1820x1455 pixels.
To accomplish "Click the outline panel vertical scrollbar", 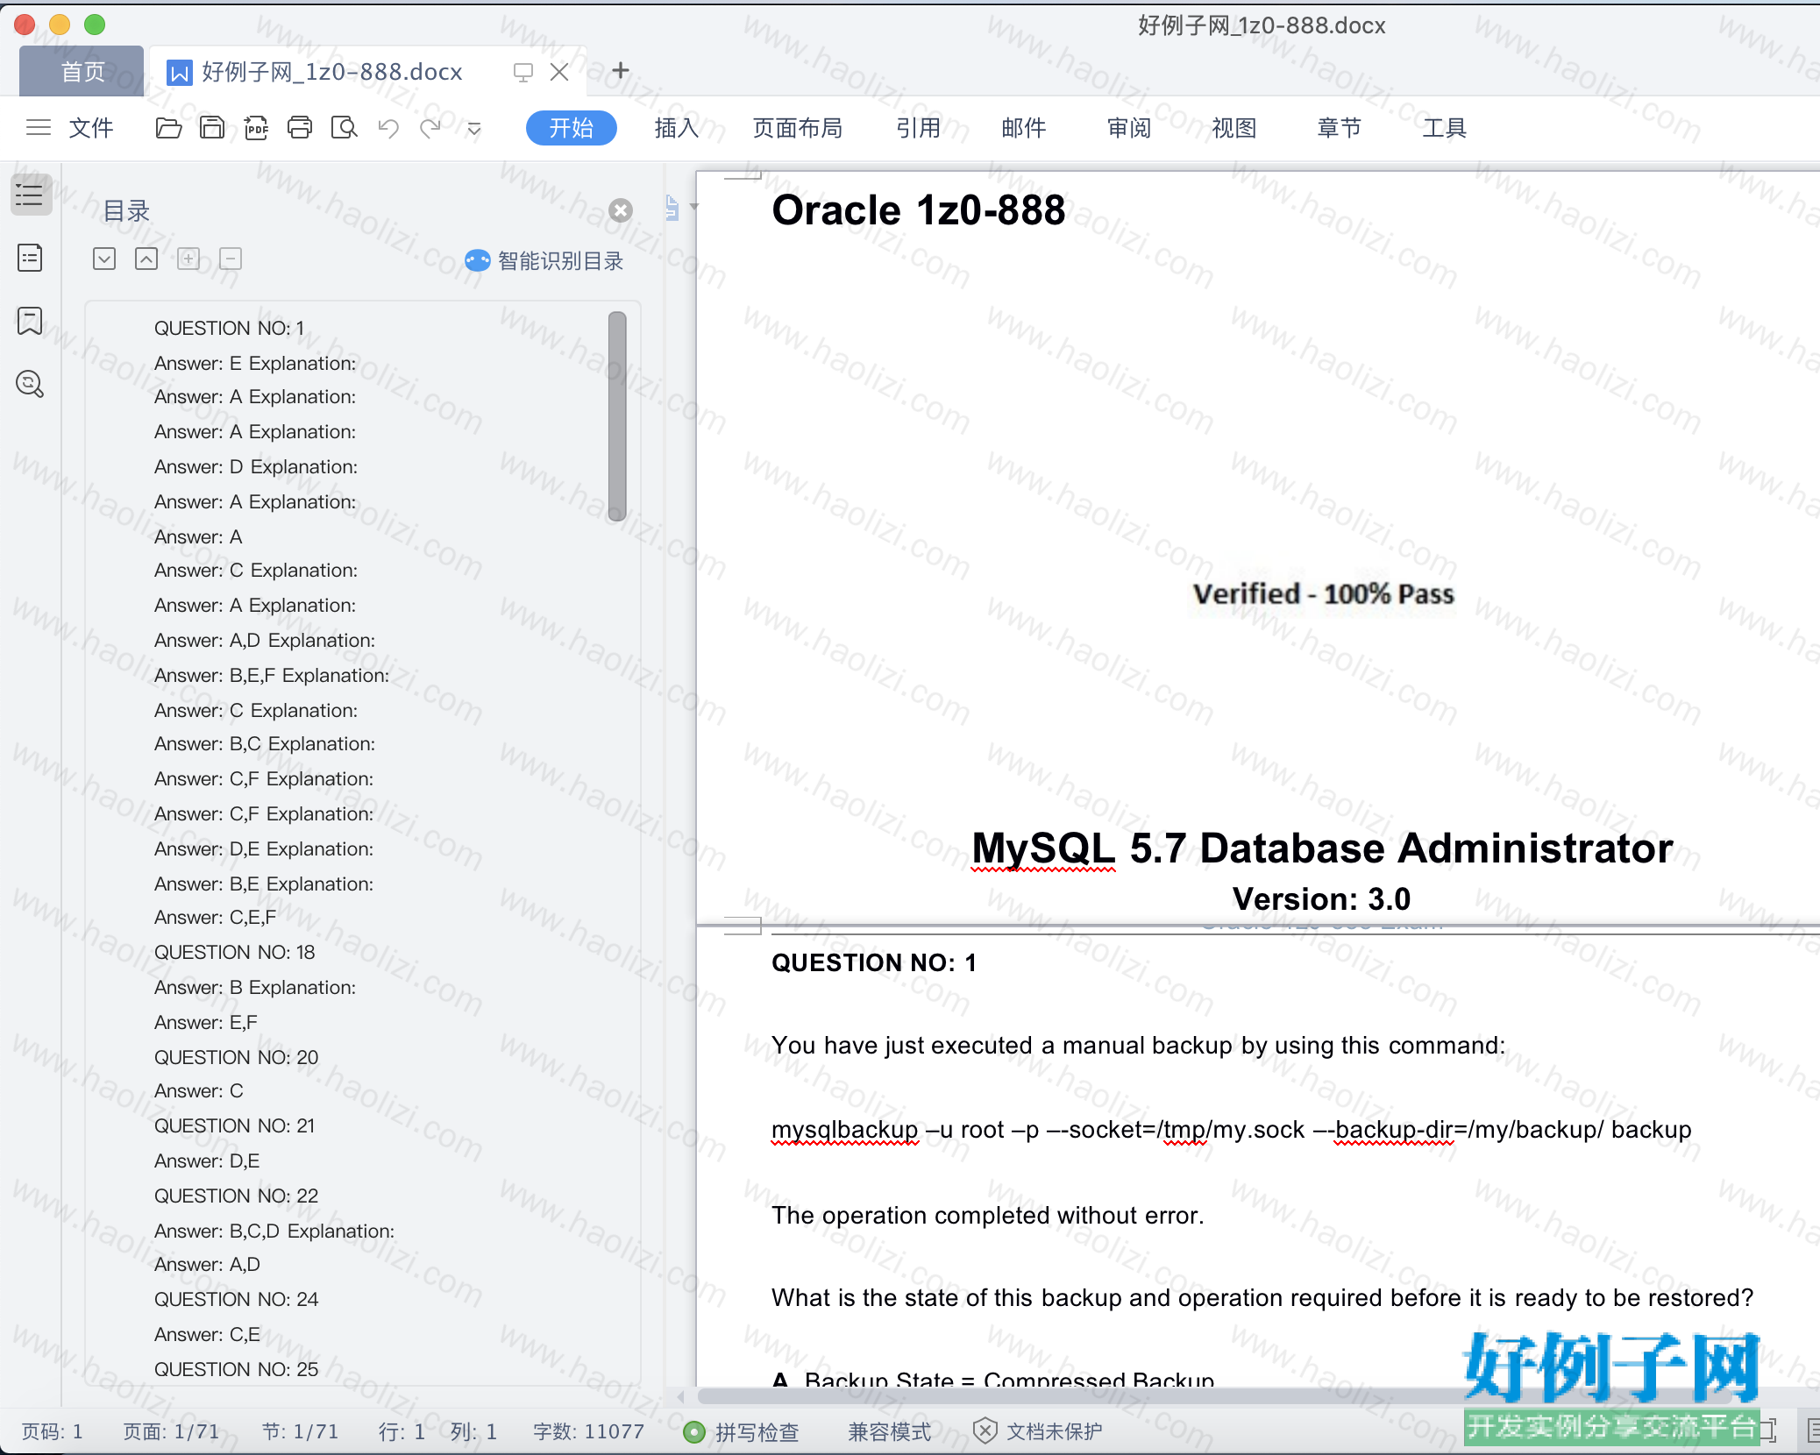I will pyautogui.click(x=617, y=416).
